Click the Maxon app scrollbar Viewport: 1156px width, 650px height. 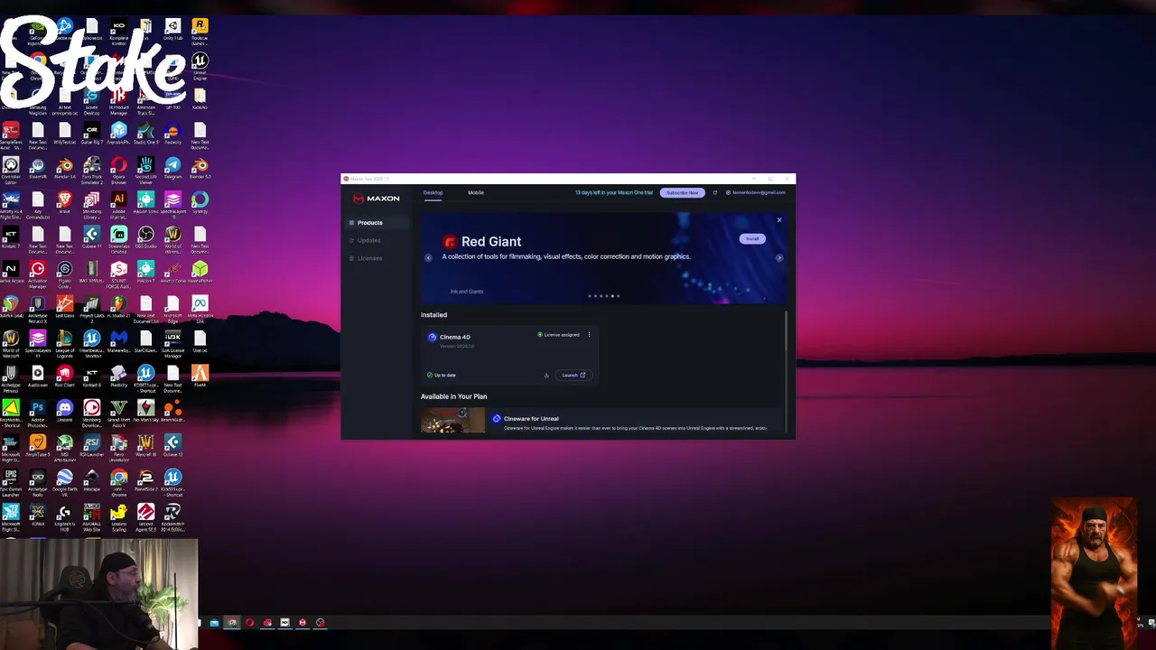click(786, 330)
